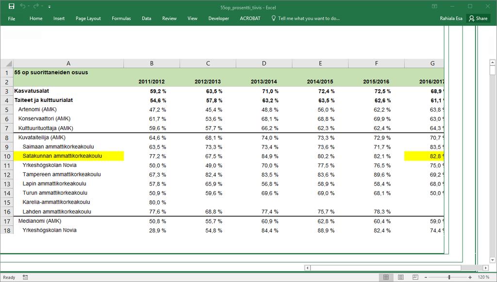497x282 pixels.
Task: Switch to the Formulas tab
Action: pyautogui.click(x=121, y=18)
